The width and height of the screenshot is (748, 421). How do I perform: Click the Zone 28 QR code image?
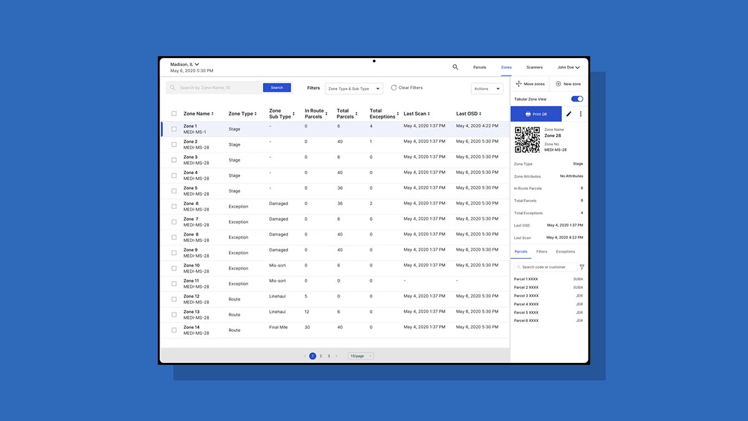[x=527, y=140]
